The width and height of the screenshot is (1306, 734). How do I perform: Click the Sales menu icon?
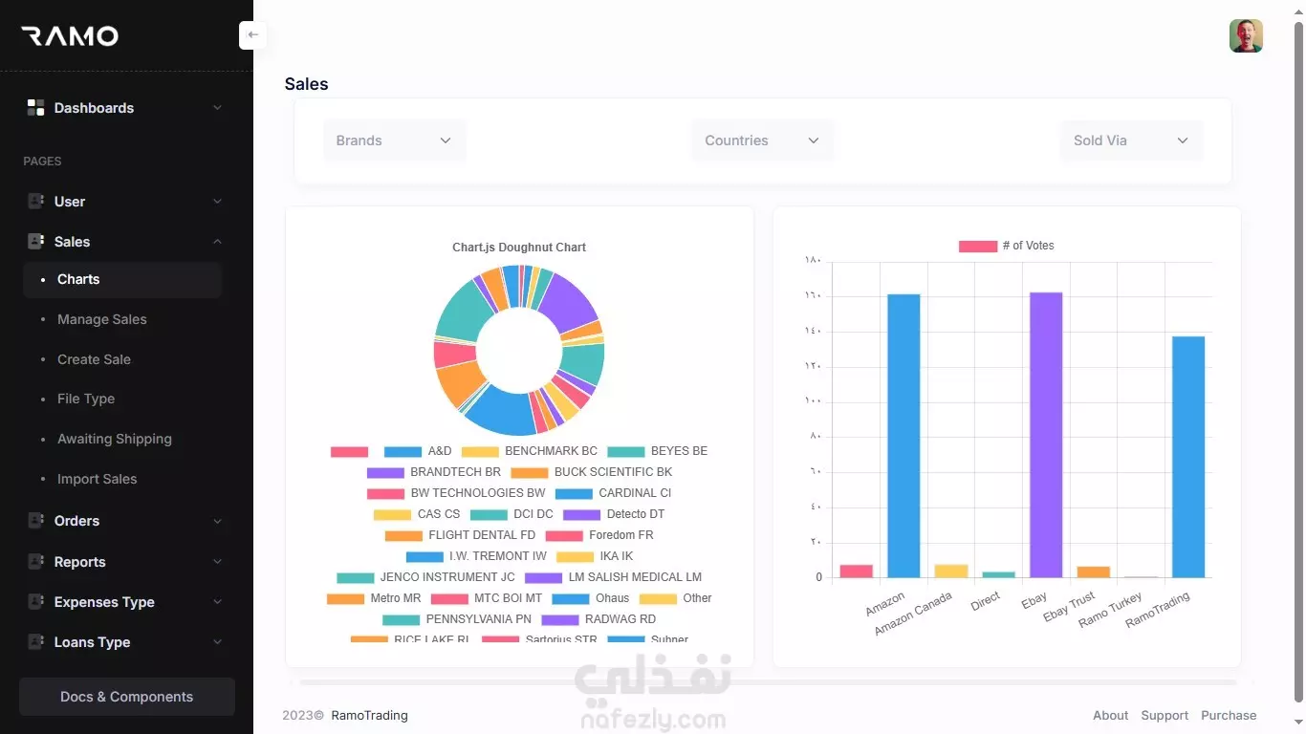pyautogui.click(x=35, y=242)
